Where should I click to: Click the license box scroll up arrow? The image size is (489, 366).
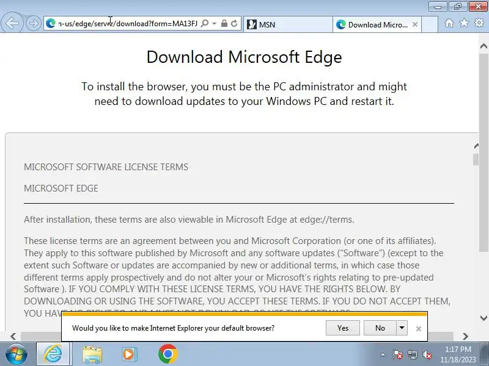(476, 146)
